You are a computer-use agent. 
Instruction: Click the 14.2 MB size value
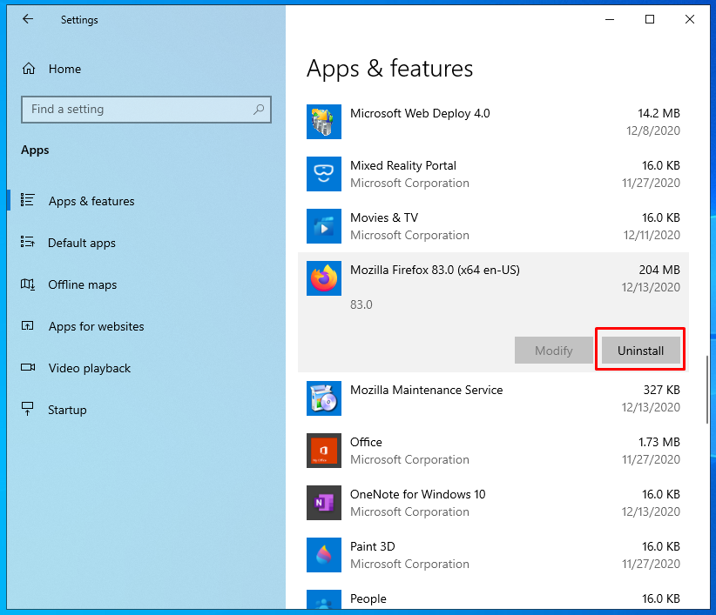click(659, 113)
